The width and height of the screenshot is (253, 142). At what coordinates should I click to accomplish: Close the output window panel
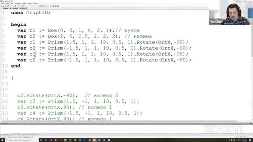252,123
